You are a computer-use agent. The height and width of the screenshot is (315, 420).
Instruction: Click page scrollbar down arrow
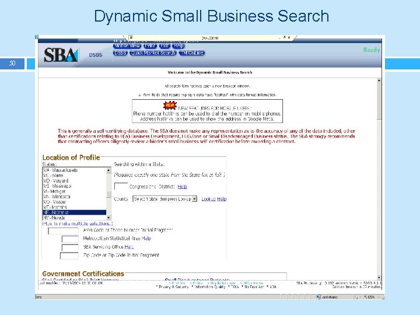379,277
